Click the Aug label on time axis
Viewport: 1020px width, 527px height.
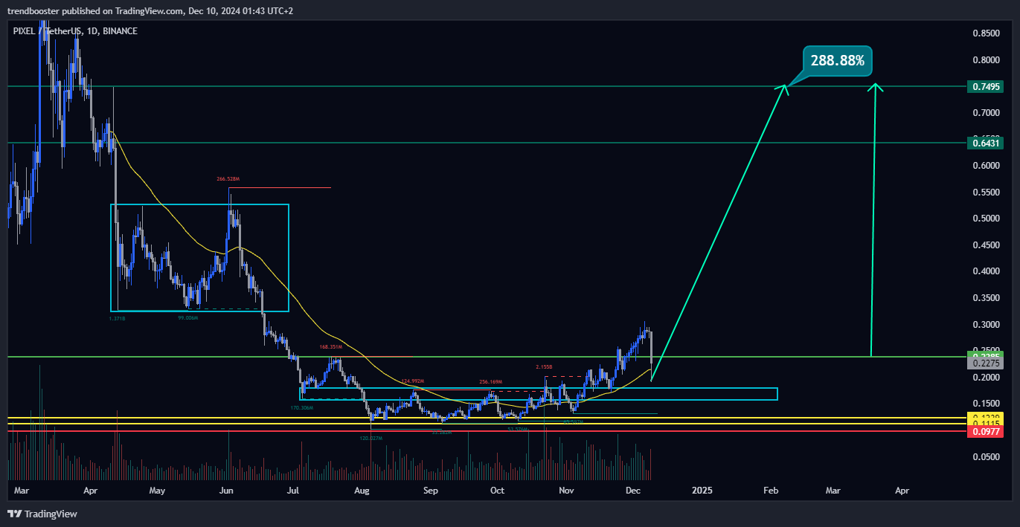click(362, 491)
